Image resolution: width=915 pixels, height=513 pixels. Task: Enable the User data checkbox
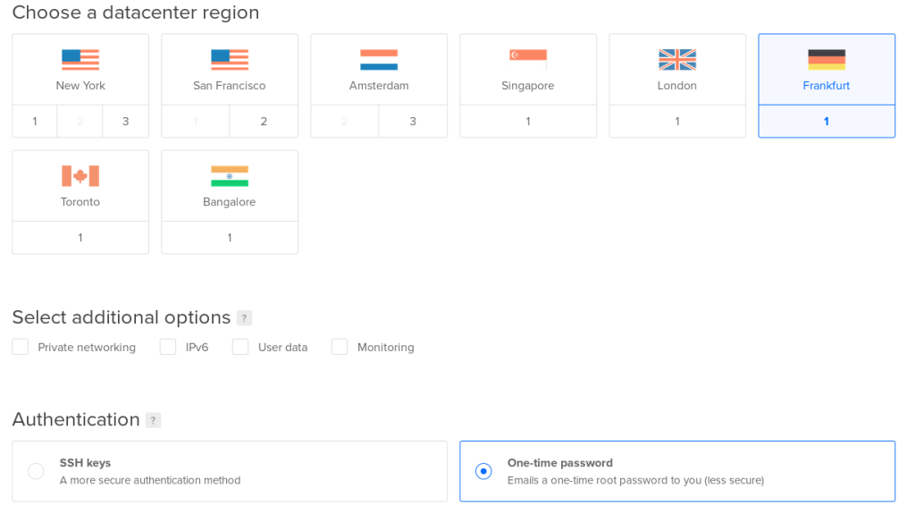[240, 347]
